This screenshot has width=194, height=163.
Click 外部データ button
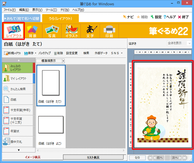(101, 53)
